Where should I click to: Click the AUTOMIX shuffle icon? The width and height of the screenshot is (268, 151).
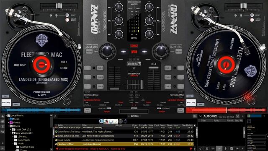click(201, 116)
